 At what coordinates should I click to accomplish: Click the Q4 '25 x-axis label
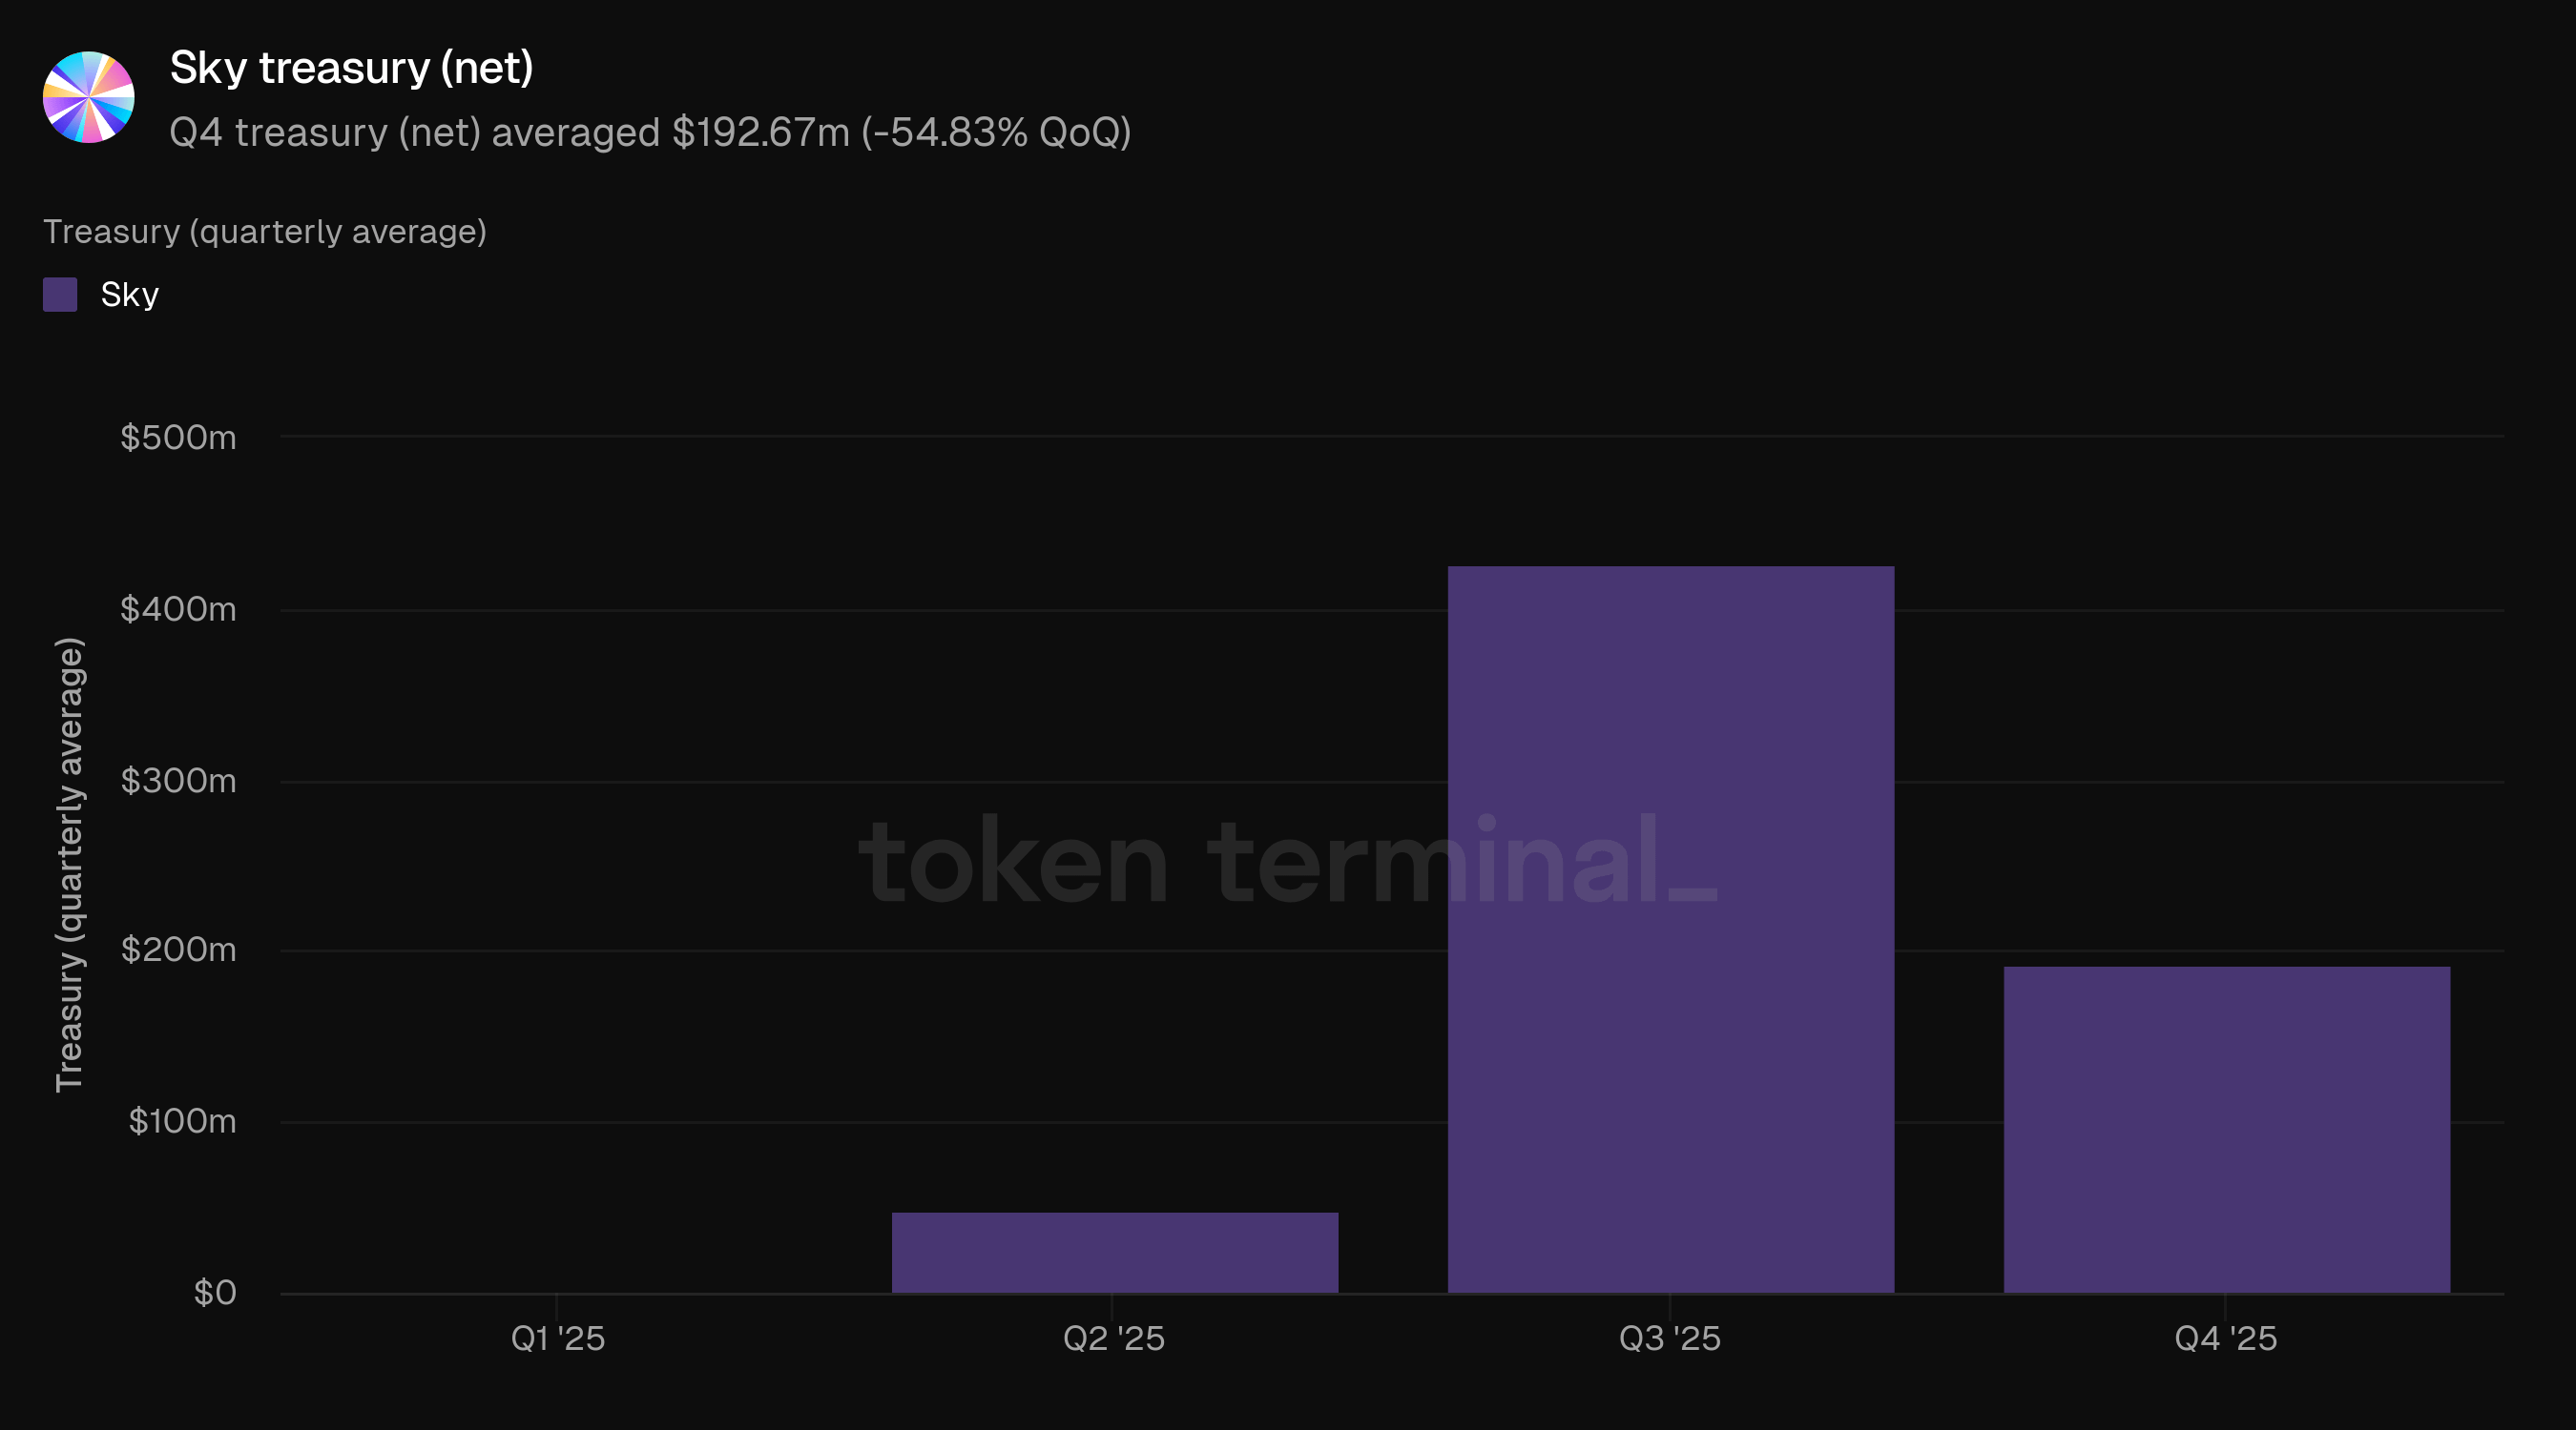[x=2226, y=1338]
